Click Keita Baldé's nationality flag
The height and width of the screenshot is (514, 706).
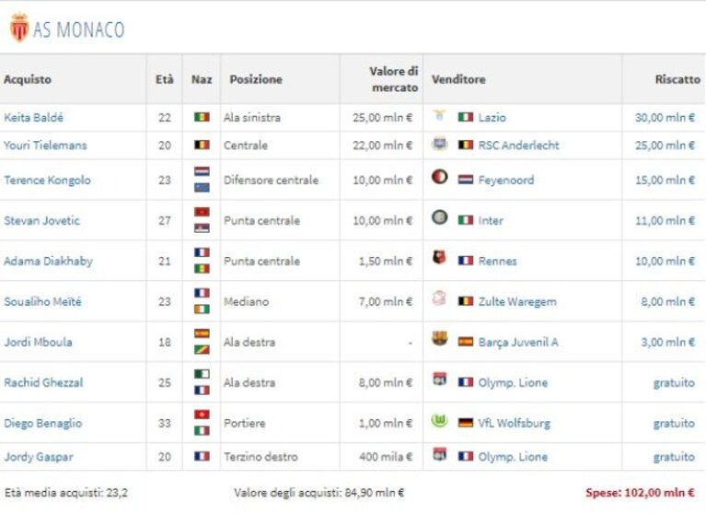(202, 117)
